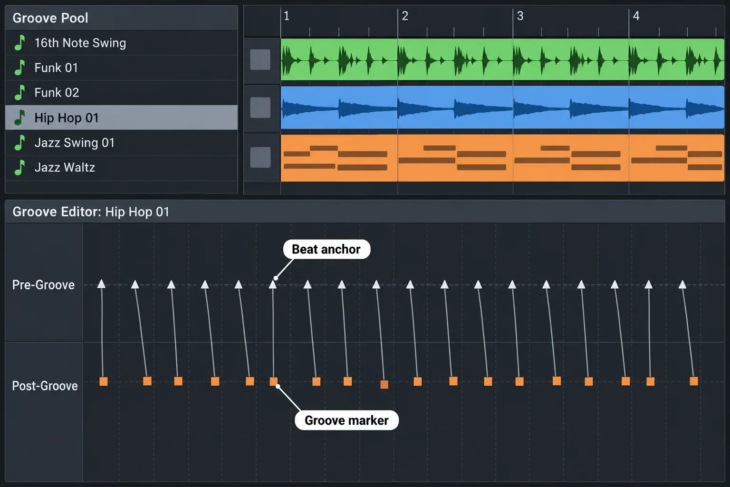730x487 pixels.
Task: Select the 16th Note Swing groove name
Action: 80,43
